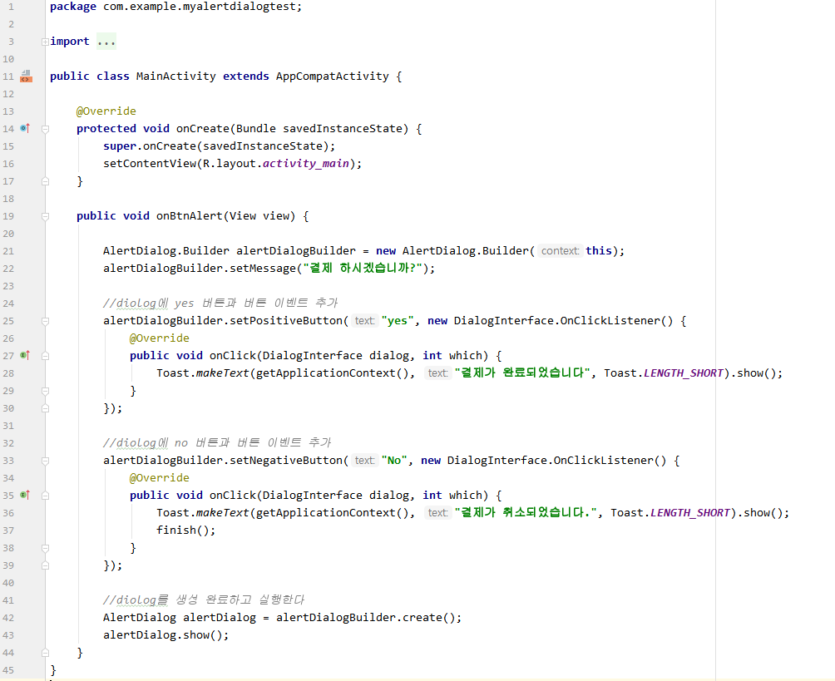Click the setMessage call on line 22
The height and width of the screenshot is (681, 835).
click(x=263, y=268)
